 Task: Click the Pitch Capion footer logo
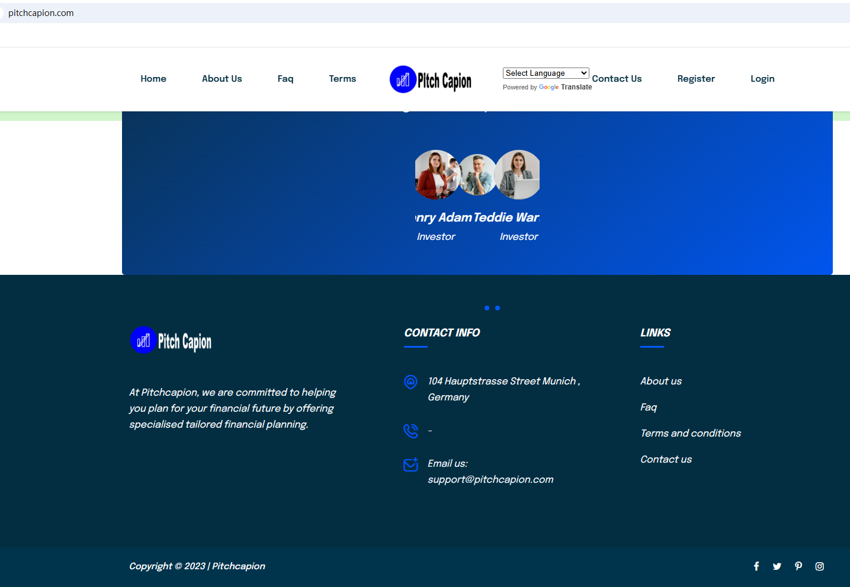tap(171, 341)
